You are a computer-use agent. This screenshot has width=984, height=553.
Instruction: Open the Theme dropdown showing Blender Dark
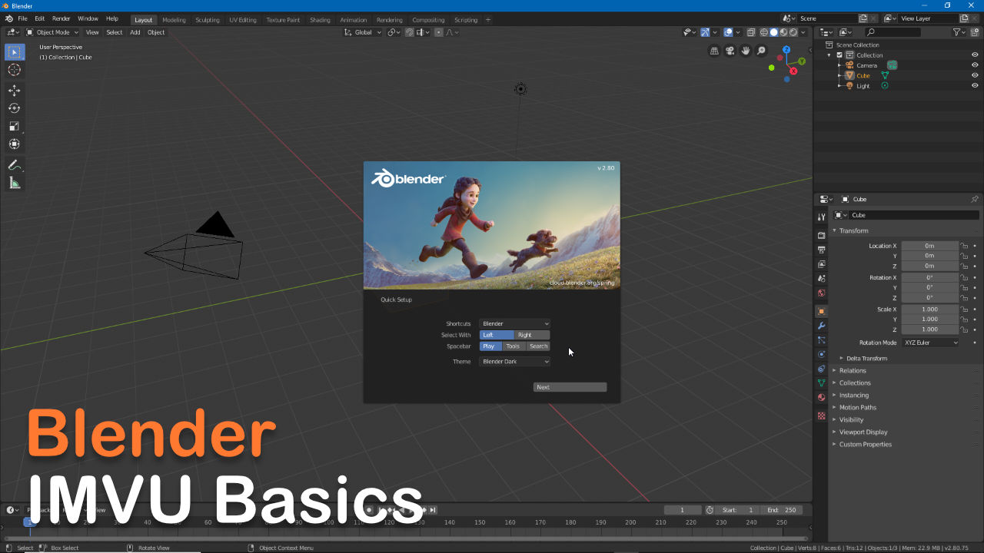tap(514, 362)
